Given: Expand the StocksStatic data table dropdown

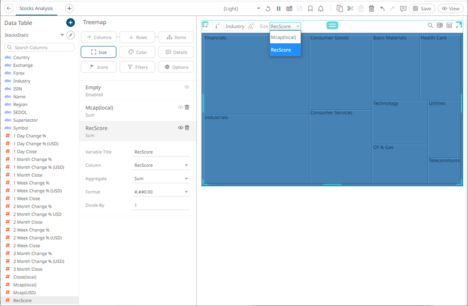Looking at the screenshot, I should (62, 35).
